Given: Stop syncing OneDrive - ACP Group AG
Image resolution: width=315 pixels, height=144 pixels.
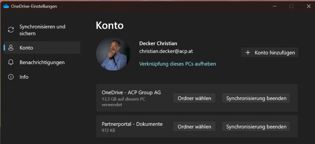Looking at the screenshot, I should 256,98.
